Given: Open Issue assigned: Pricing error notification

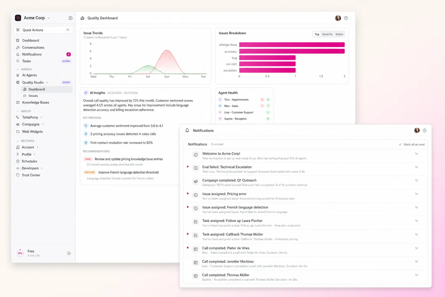Looking at the screenshot, I should pyautogui.click(x=306, y=196).
